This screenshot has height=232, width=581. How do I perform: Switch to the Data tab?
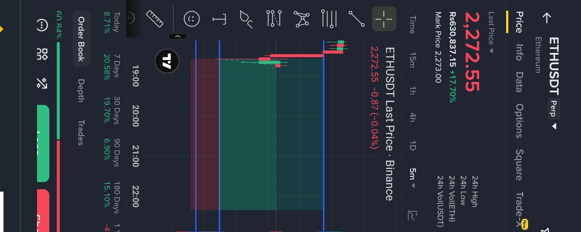point(520,82)
